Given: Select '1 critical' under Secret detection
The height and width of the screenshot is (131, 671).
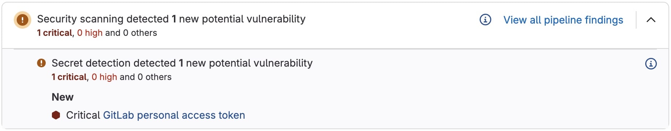Looking at the screenshot, I should (x=69, y=77).
